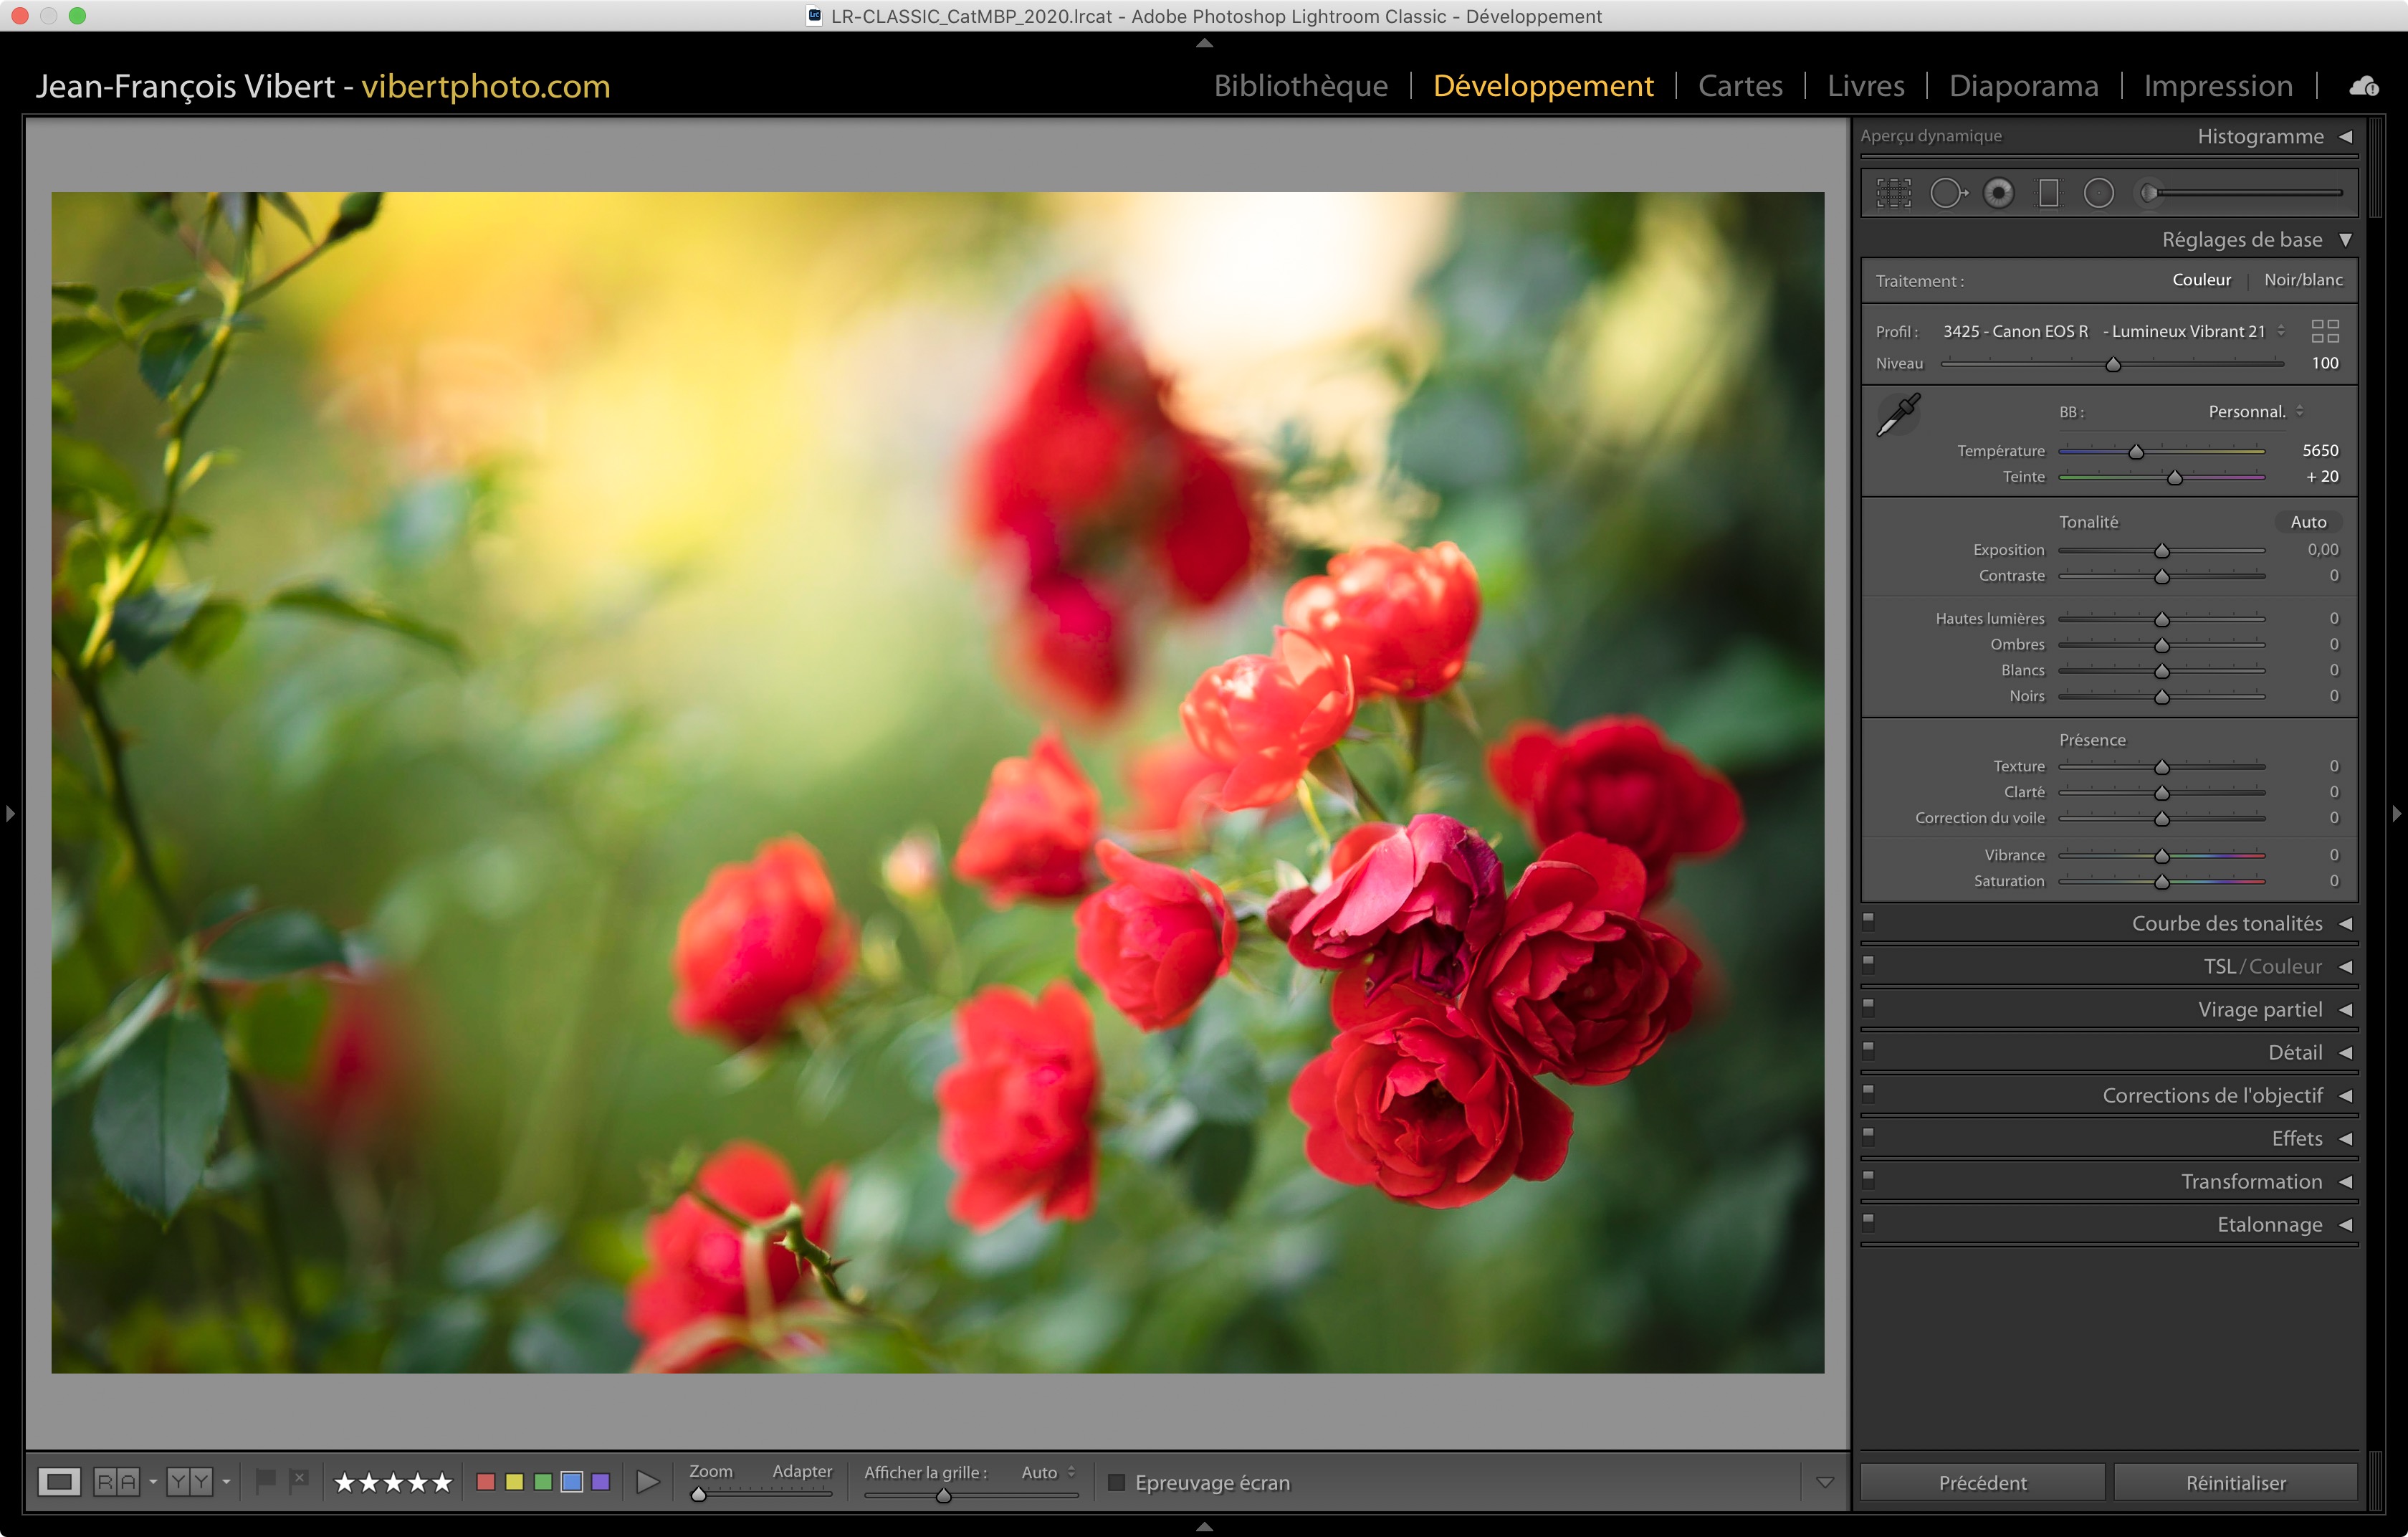
Task: Choose the graduated filter tool
Action: tap(2048, 193)
